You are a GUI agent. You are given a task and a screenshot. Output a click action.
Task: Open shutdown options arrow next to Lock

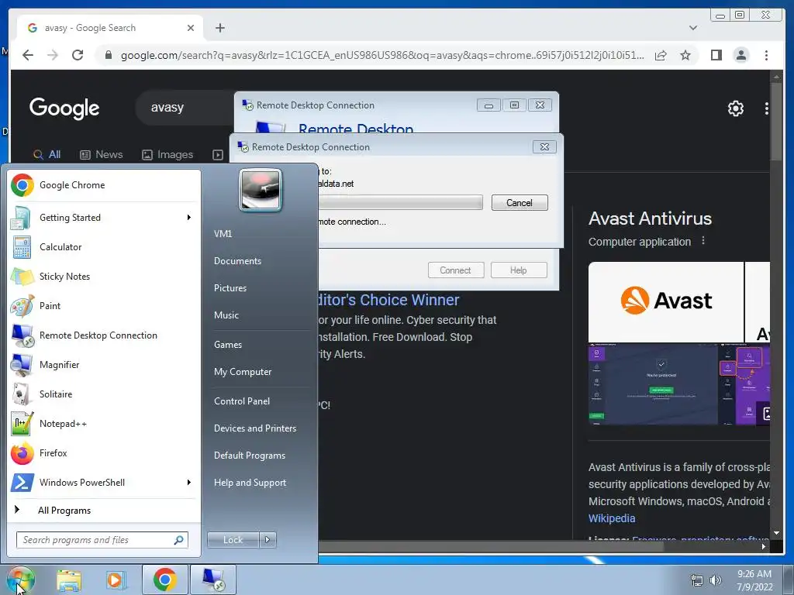[268, 540]
